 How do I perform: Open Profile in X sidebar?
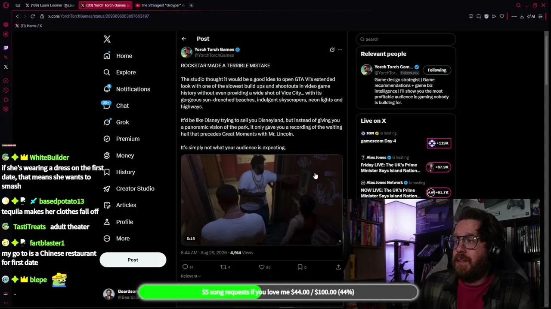(x=118, y=222)
